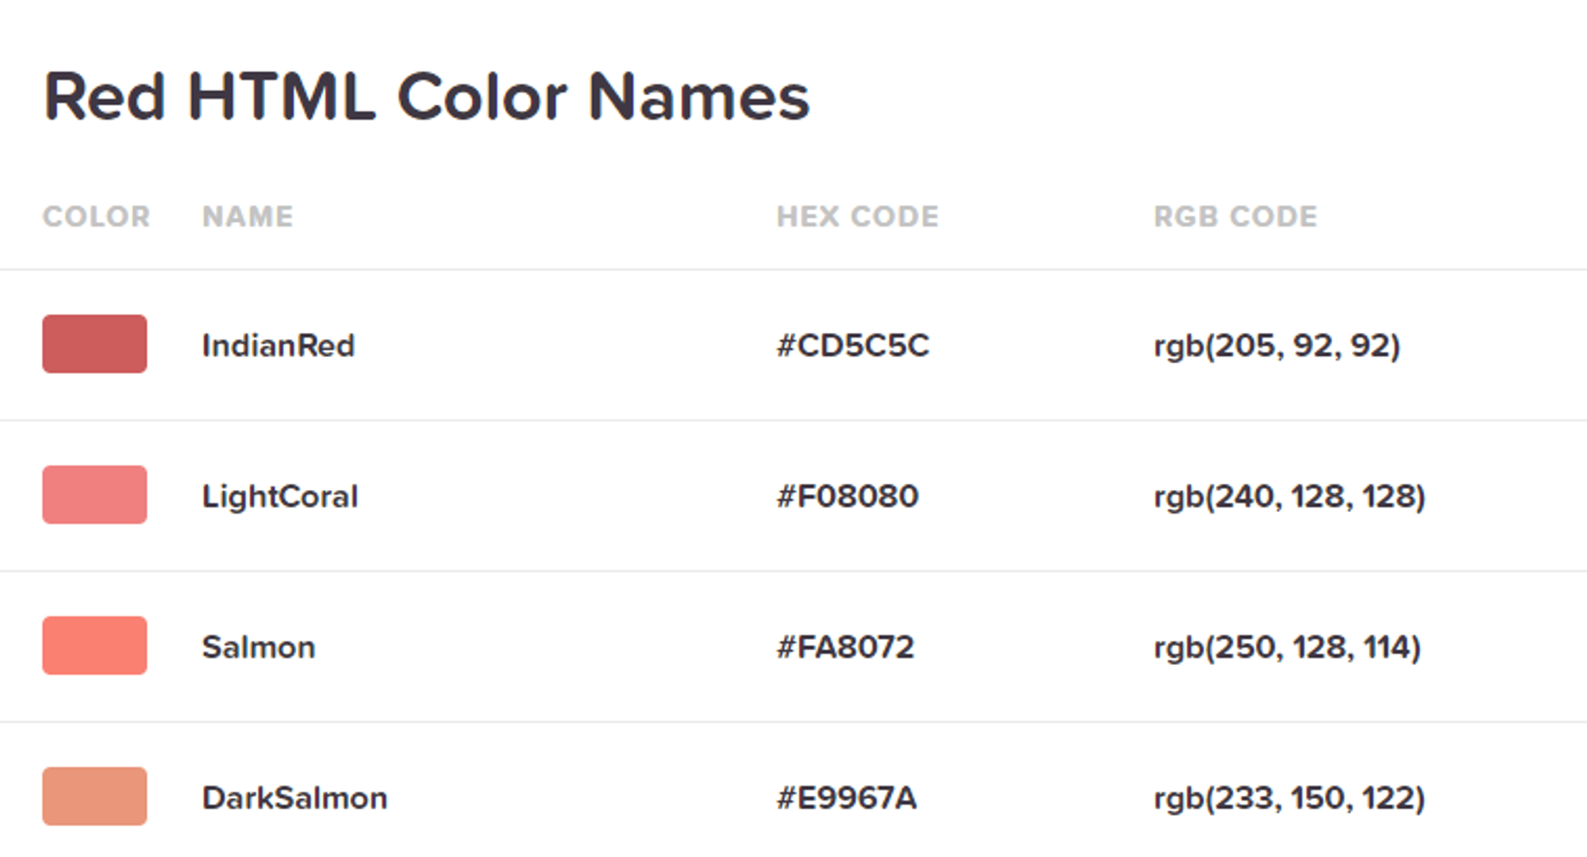Click the HEX CODE column header
Viewport: 1587px width, 857px height.
857,216
